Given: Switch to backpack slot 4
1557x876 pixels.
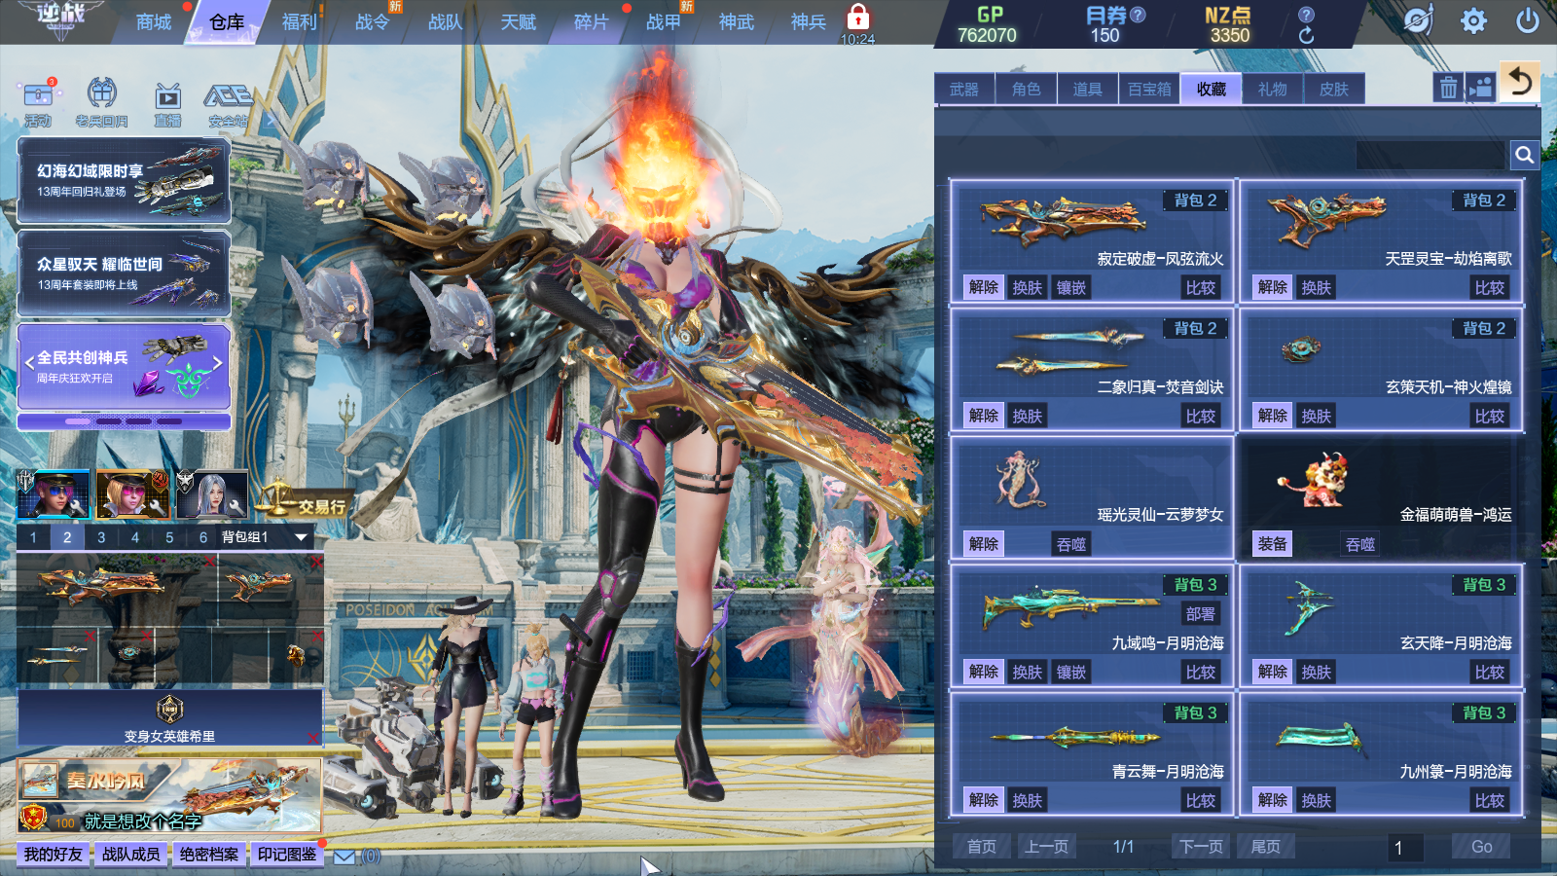Looking at the screenshot, I should tap(135, 537).
